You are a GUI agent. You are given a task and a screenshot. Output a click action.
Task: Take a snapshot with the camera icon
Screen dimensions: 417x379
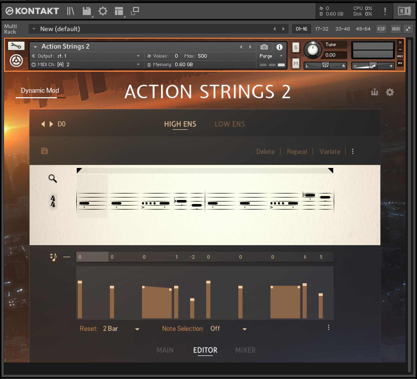264,47
